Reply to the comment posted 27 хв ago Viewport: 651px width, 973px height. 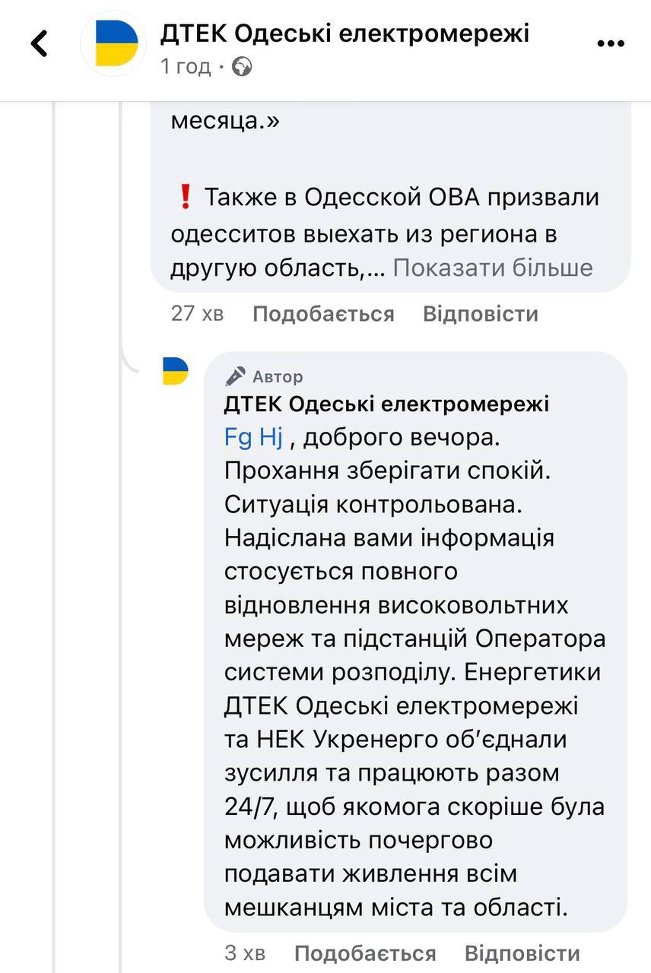(x=481, y=314)
